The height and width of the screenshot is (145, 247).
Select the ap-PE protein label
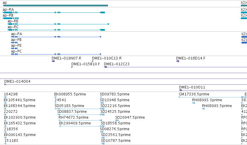[16, 46]
